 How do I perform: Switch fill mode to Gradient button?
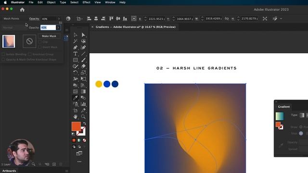[79, 140]
